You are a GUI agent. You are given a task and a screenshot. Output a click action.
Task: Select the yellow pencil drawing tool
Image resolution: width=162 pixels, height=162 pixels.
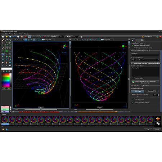point(3,40)
